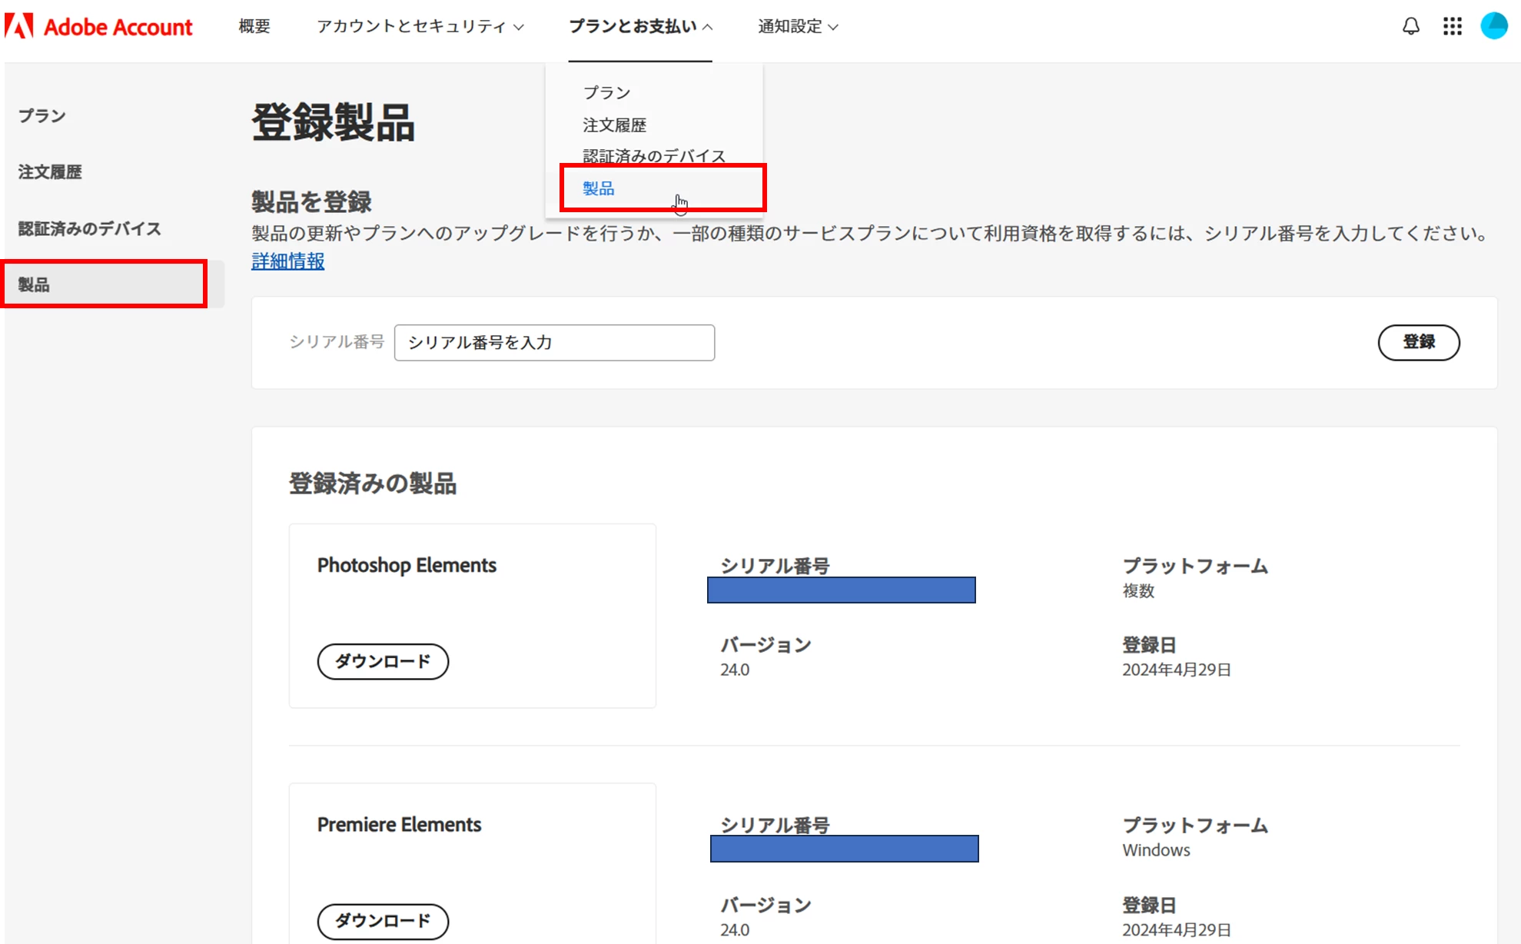
Task: Open the apps grid launcher
Action: tap(1452, 26)
